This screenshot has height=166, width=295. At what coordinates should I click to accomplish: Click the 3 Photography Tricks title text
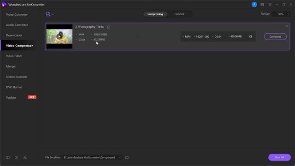coord(89,27)
